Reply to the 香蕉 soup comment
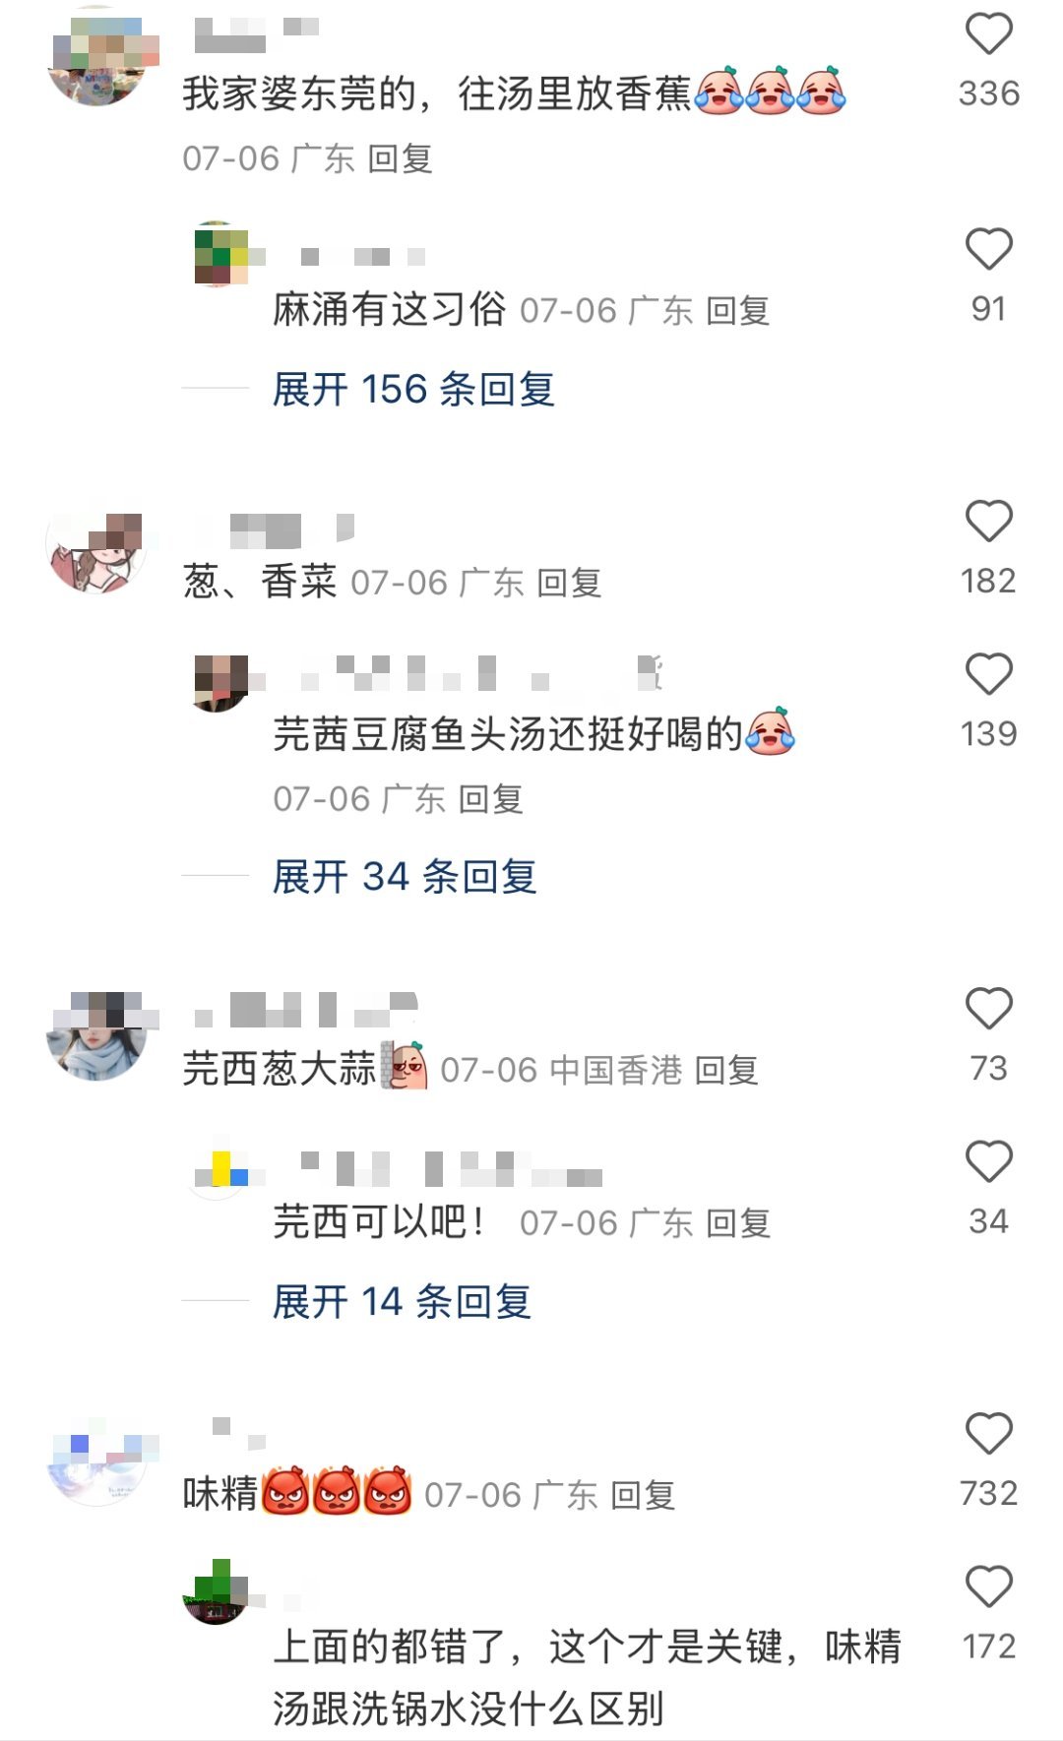The width and height of the screenshot is (1063, 1741). 400,158
